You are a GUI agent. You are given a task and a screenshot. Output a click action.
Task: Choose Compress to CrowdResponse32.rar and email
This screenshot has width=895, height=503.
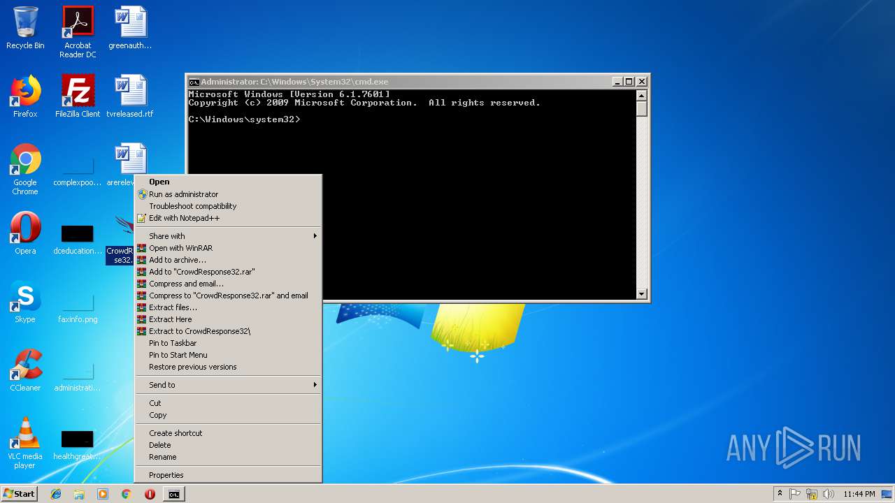click(x=228, y=296)
